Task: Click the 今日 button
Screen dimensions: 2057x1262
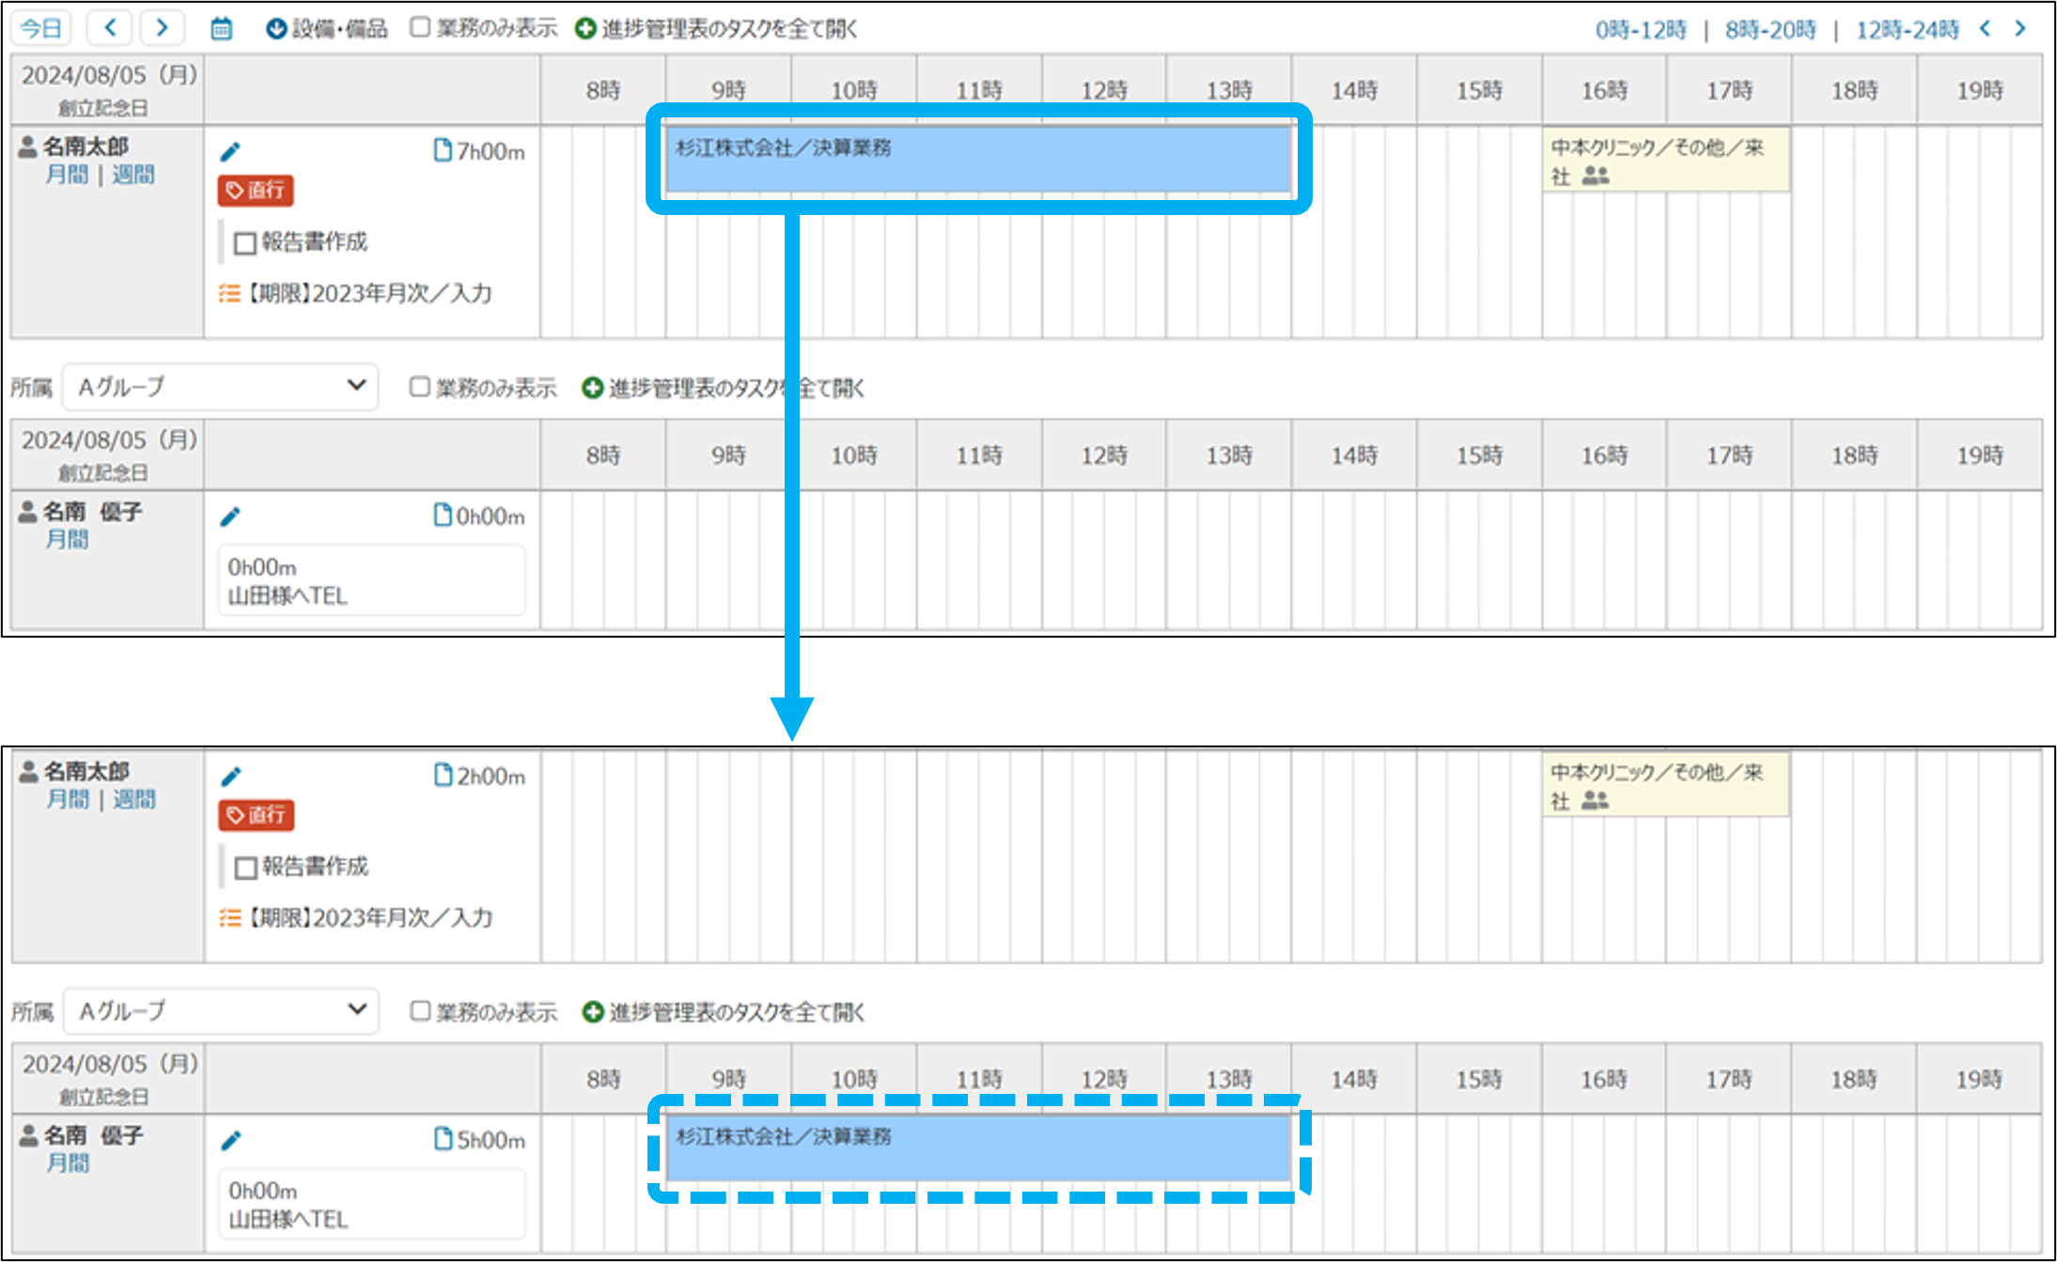Action: [x=41, y=28]
